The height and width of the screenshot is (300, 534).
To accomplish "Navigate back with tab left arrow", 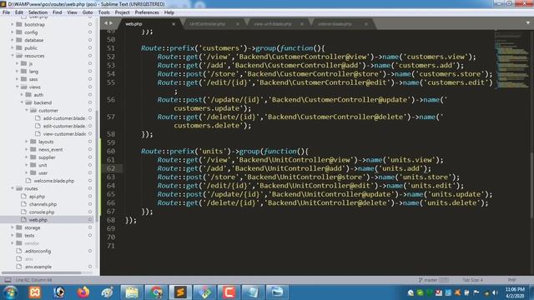I will tap(106, 23).
